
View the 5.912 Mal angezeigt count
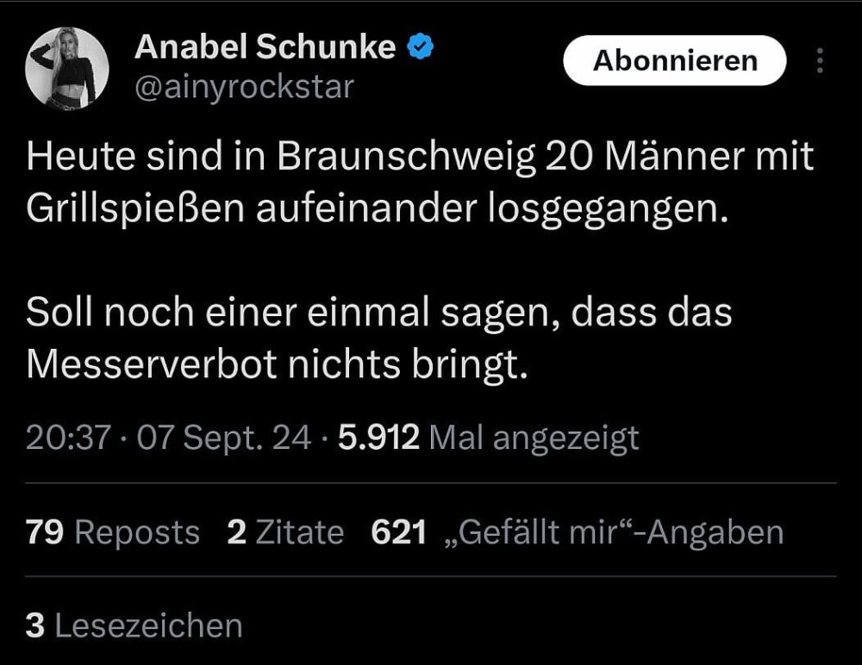[x=488, y=438]
